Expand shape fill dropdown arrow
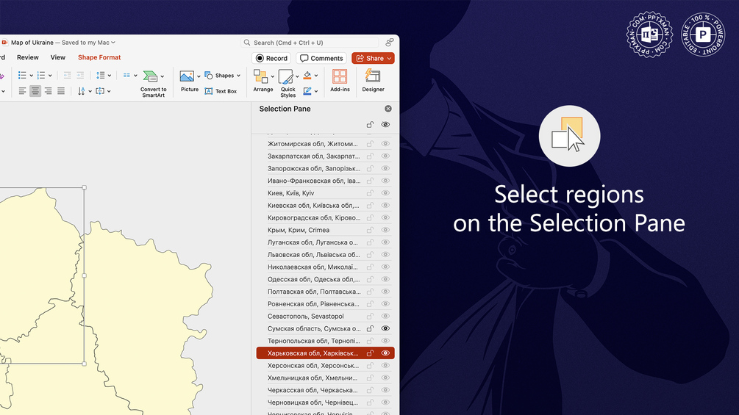 point(315,76)
